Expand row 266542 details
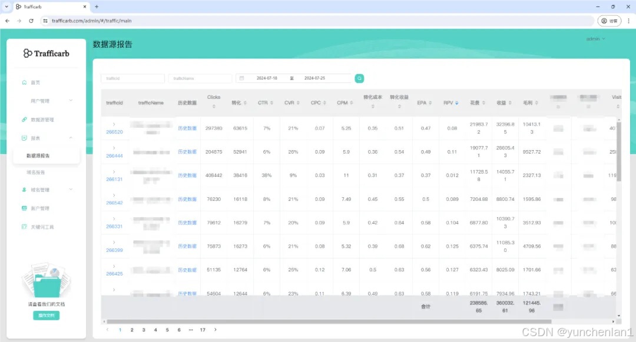Image resolution: width=636 pixels, height=342 pixels. [x=114, y=195]
